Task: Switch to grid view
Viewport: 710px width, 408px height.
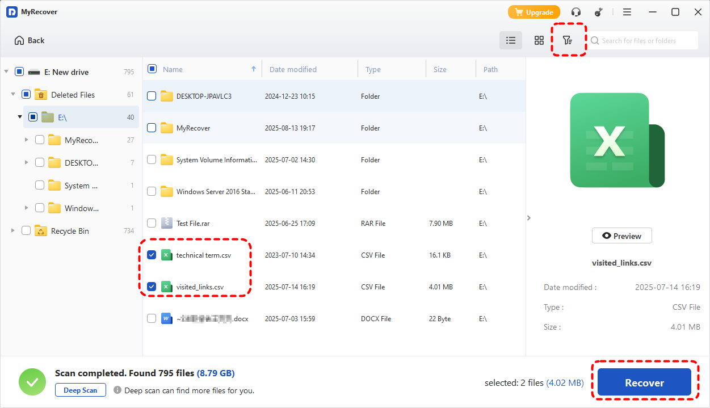Action: click(x=539, y=40)
